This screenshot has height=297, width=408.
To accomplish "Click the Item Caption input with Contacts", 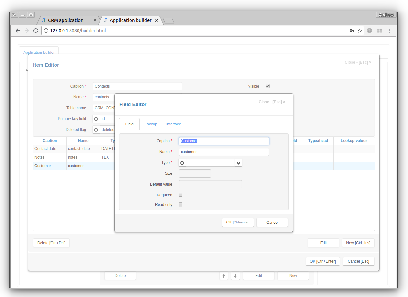I will click(137, 86).
